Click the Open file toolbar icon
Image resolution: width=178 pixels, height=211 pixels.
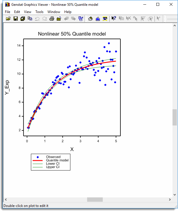point(8,19)
